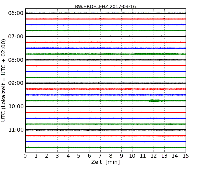
Task: Click the x-axis tick label 4
Action: click(x=68, y=156)
